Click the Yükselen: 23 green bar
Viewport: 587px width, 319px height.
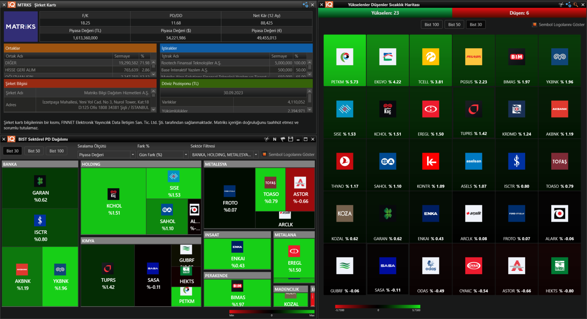click(385, 13)
